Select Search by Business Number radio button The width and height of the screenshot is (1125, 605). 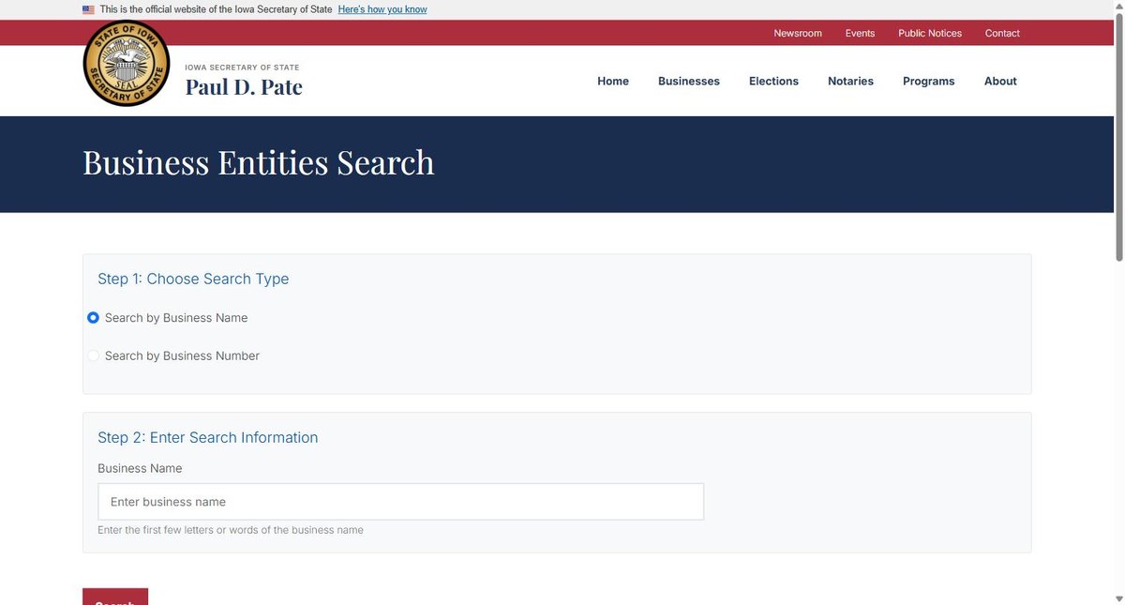click(93, 355)
